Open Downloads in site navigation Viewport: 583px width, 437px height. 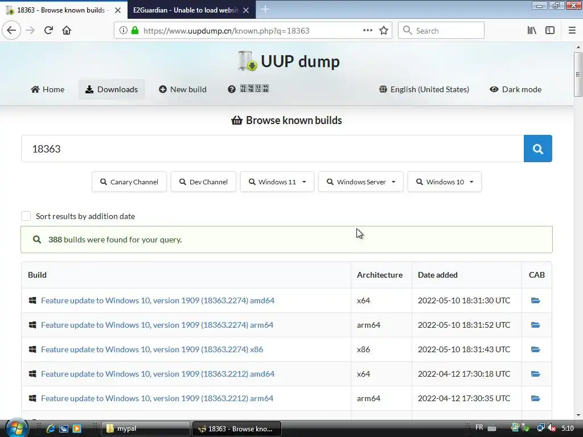click(x=112, y=89)
